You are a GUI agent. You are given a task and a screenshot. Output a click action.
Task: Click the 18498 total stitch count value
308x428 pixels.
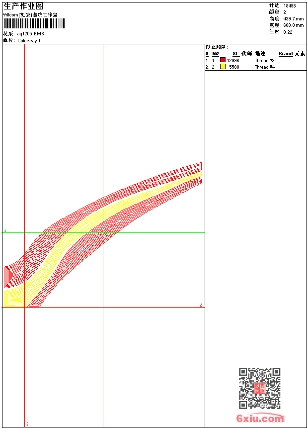pos(290,6)
